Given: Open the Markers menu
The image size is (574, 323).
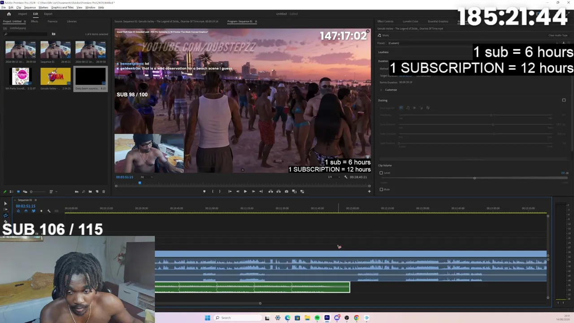Looking at the screenshot, I should (43, 8).
